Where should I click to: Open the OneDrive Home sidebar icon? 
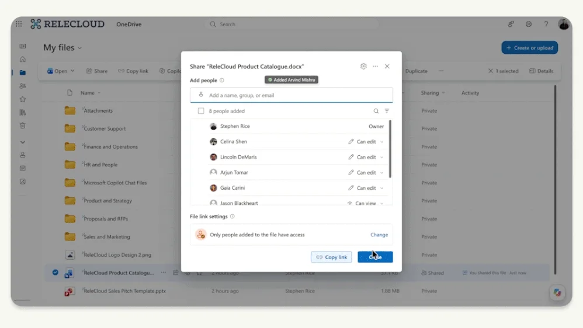(23, 60)
